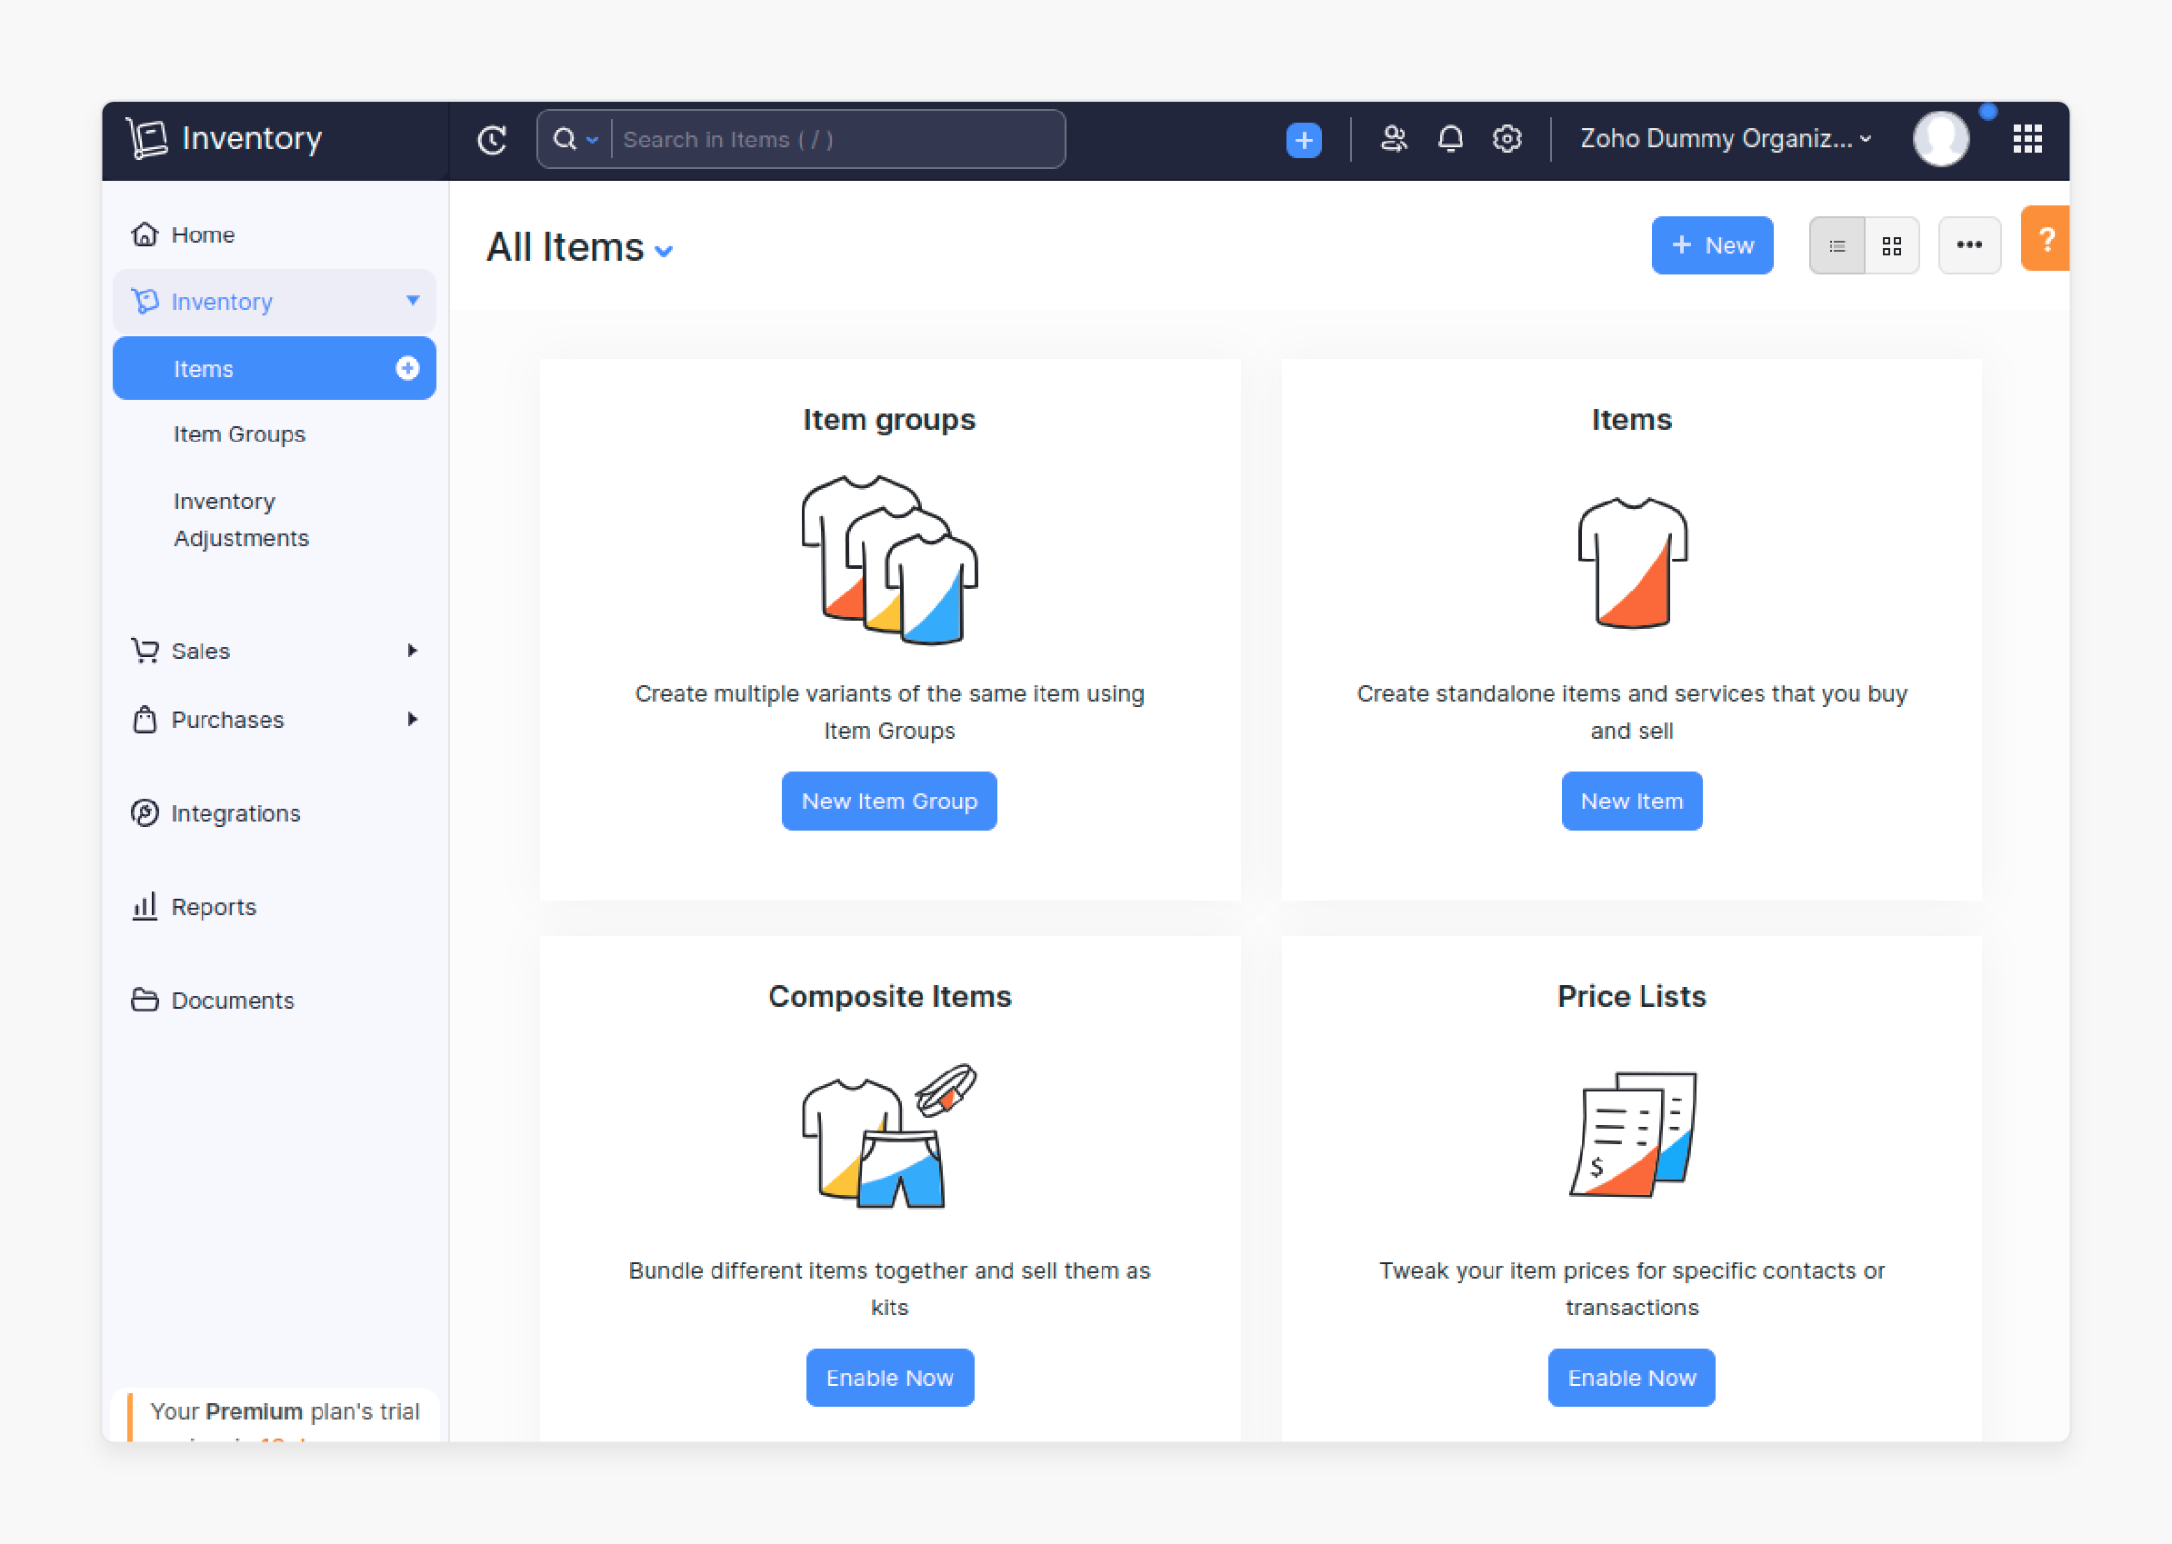Viewport: 2172px width, 1544px height.
Task: Click the Home house icon
Action: tap(145, 234)
